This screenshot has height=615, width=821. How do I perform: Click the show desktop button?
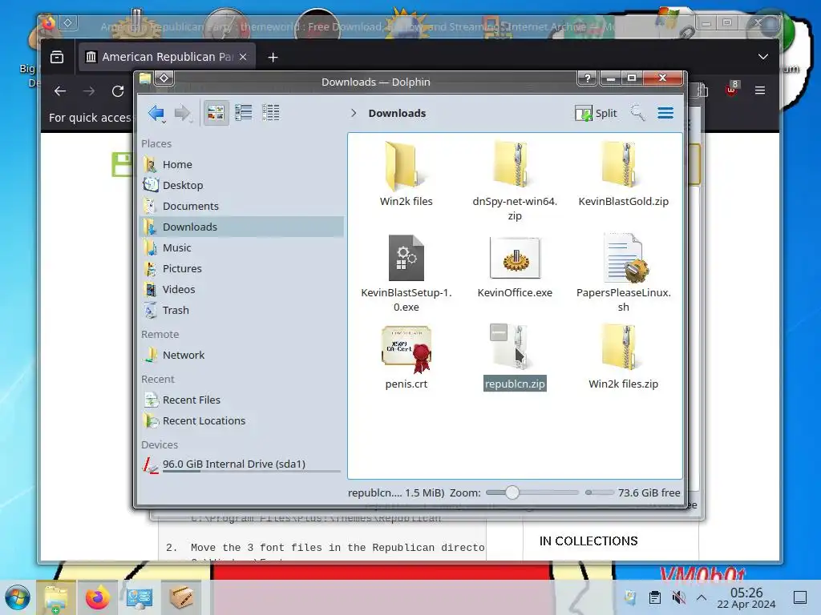click(800, 597)
